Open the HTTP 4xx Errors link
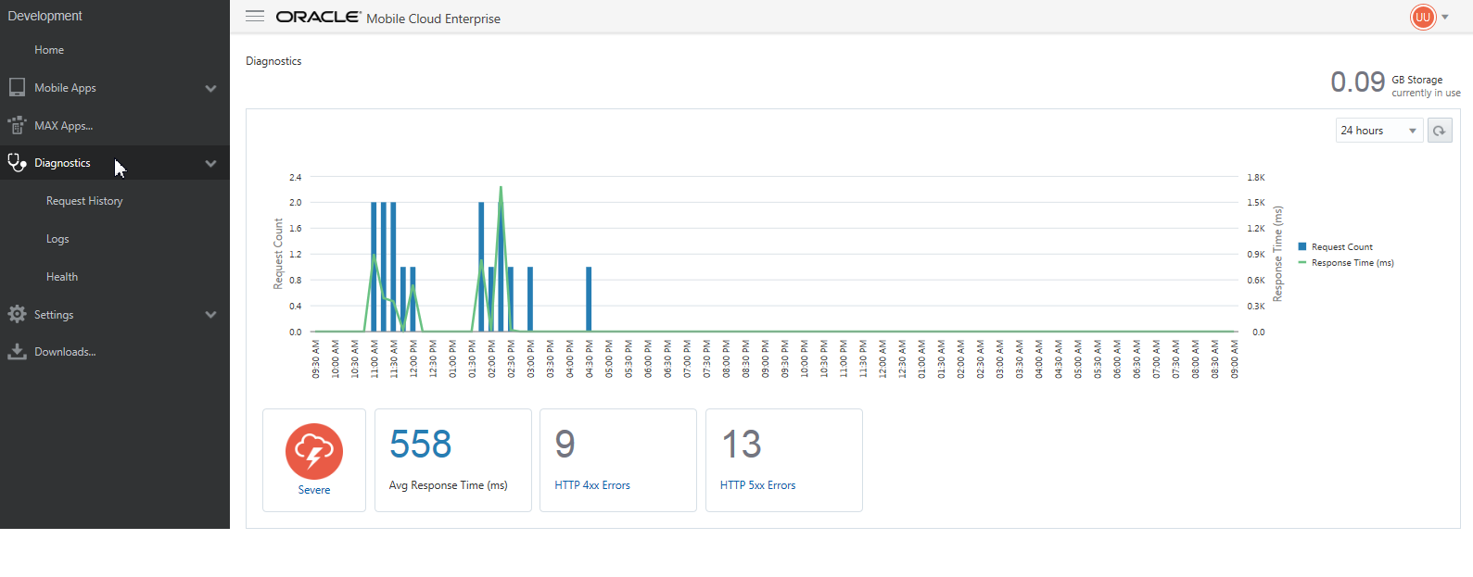This screenshot has width=1473, height=577. point(592,485)
